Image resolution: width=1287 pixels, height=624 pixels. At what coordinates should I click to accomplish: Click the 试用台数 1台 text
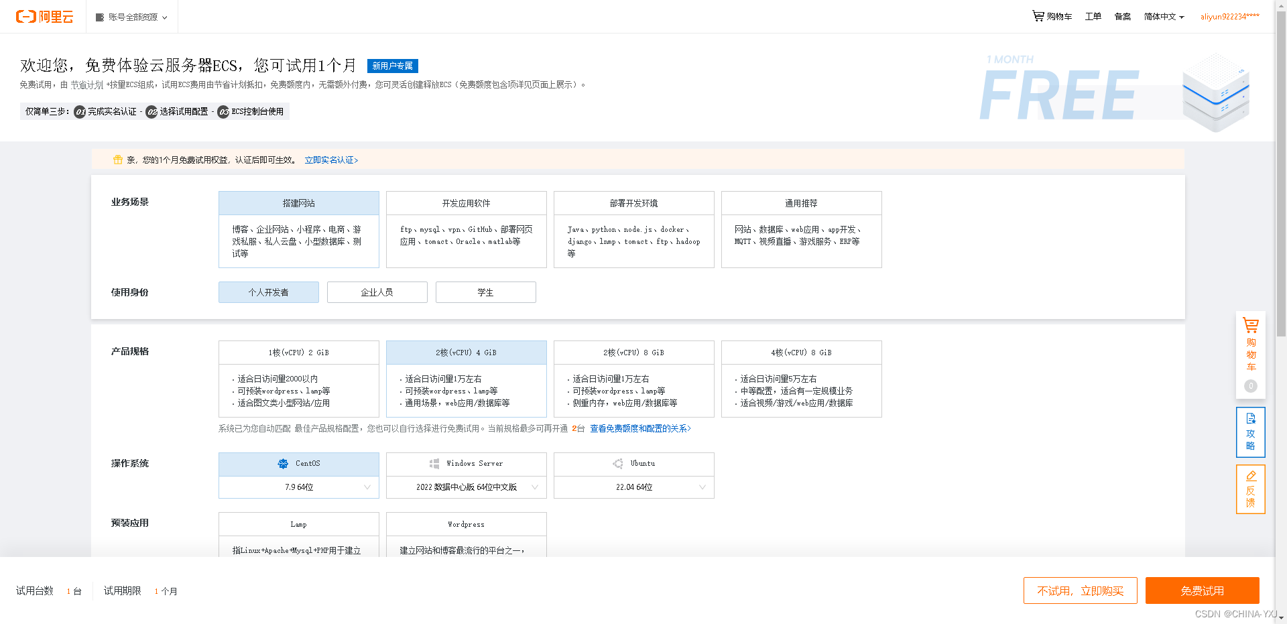click(49, 590)
